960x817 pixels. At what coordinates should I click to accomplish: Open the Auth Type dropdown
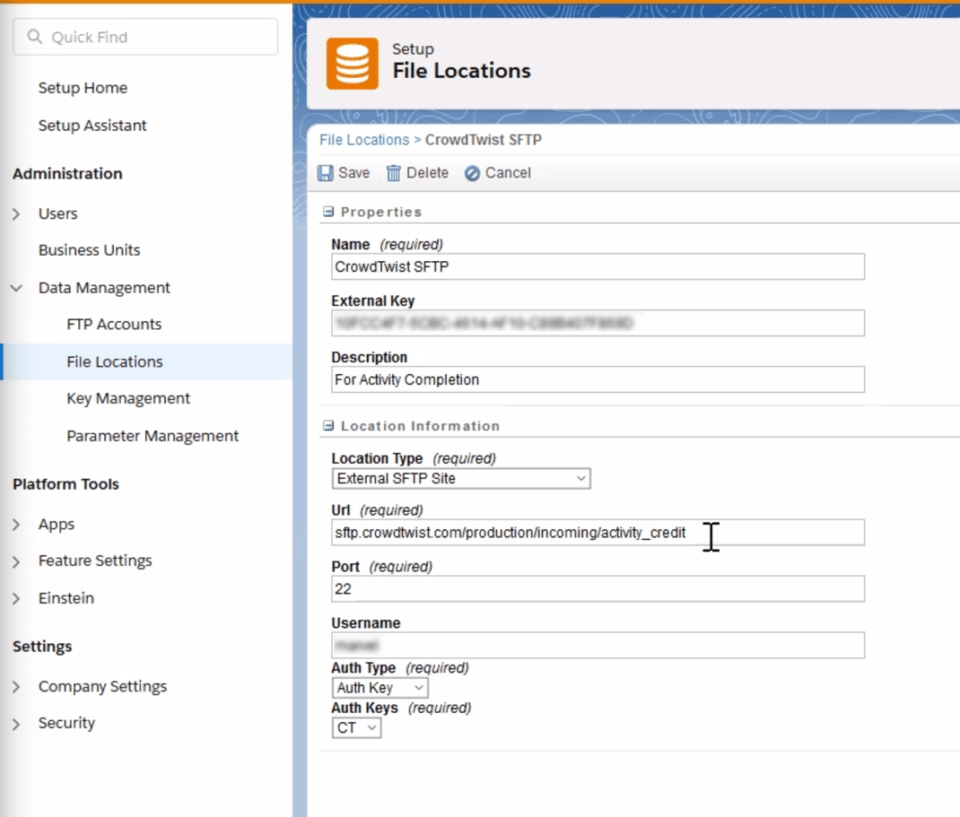380,688
